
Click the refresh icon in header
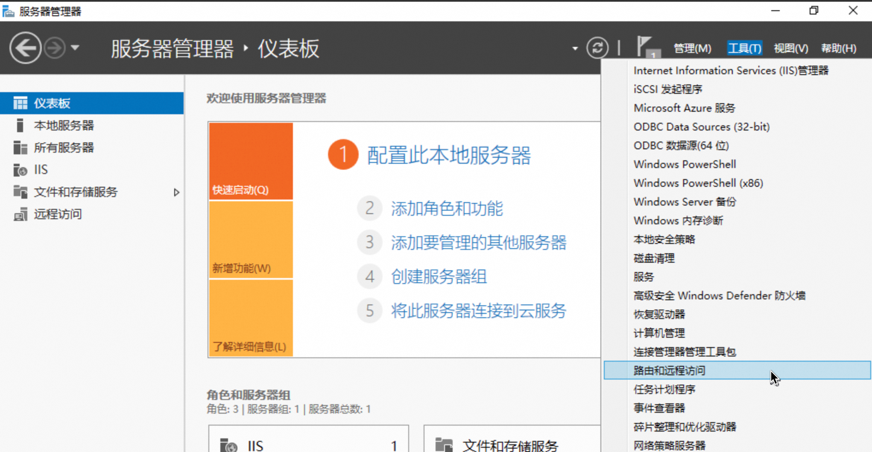[x=597, y=48]
